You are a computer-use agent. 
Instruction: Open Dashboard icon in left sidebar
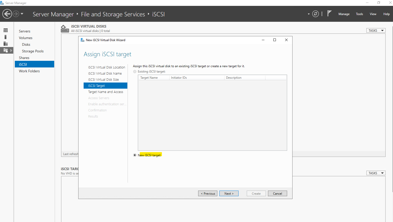click(6, 30)
